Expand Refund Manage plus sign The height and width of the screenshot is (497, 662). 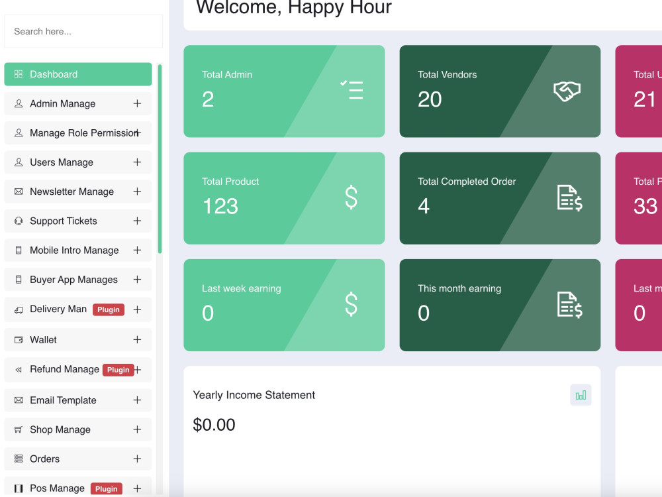138,370
